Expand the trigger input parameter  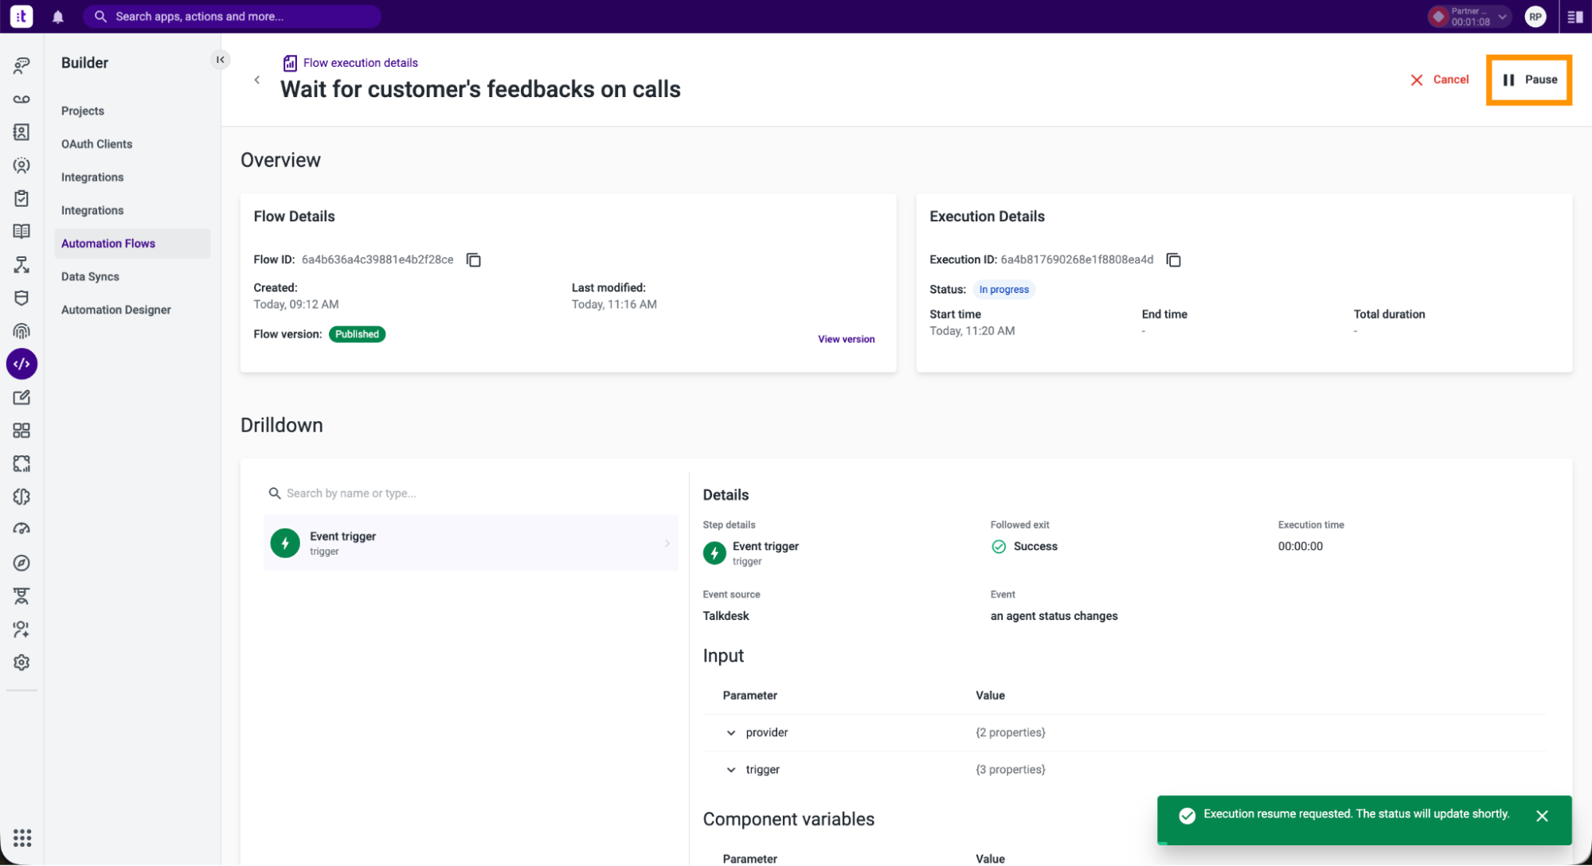pyautogui.click(x=730, y=770)
